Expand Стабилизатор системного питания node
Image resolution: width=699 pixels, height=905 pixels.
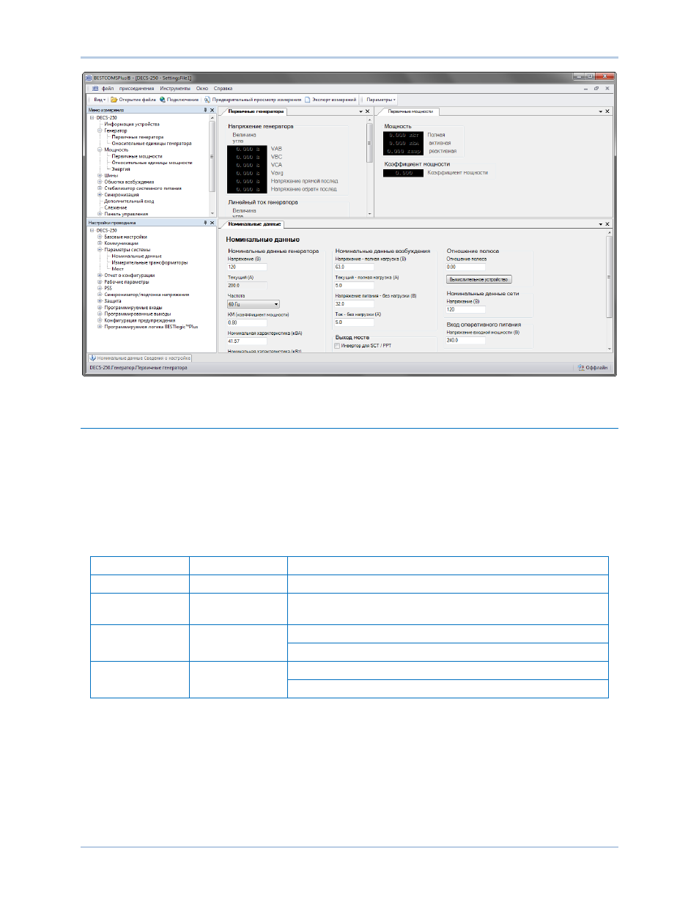(100, 188)
